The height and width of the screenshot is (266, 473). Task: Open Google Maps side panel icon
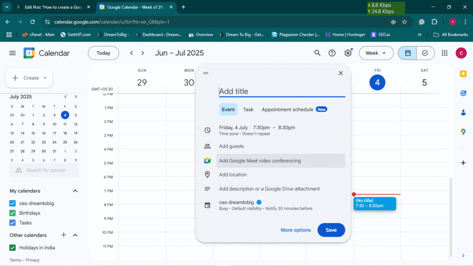click(x=463, y=132)
